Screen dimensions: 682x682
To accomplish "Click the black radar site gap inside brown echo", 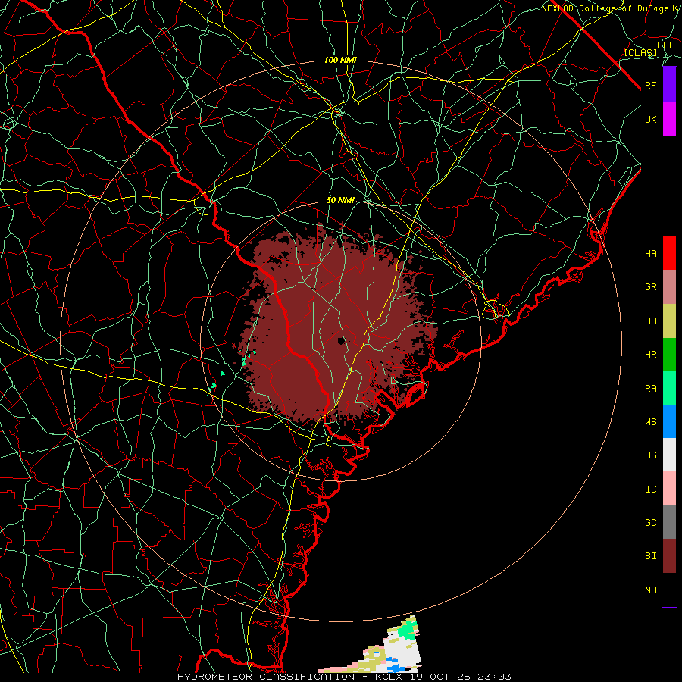I will point(342,340).
